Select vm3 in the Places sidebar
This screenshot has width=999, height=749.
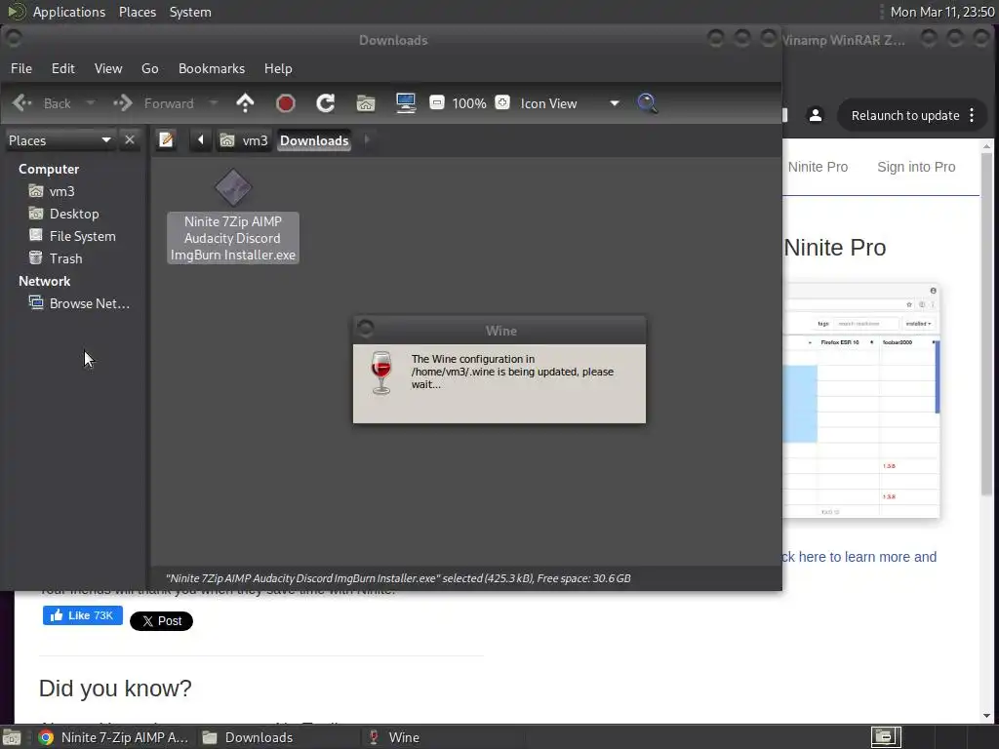coord(61,192)
